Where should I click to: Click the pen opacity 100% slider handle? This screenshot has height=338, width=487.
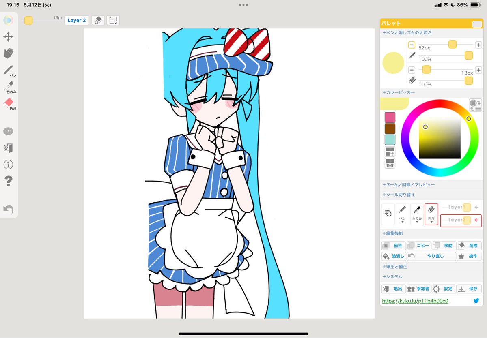pos(469,56)
